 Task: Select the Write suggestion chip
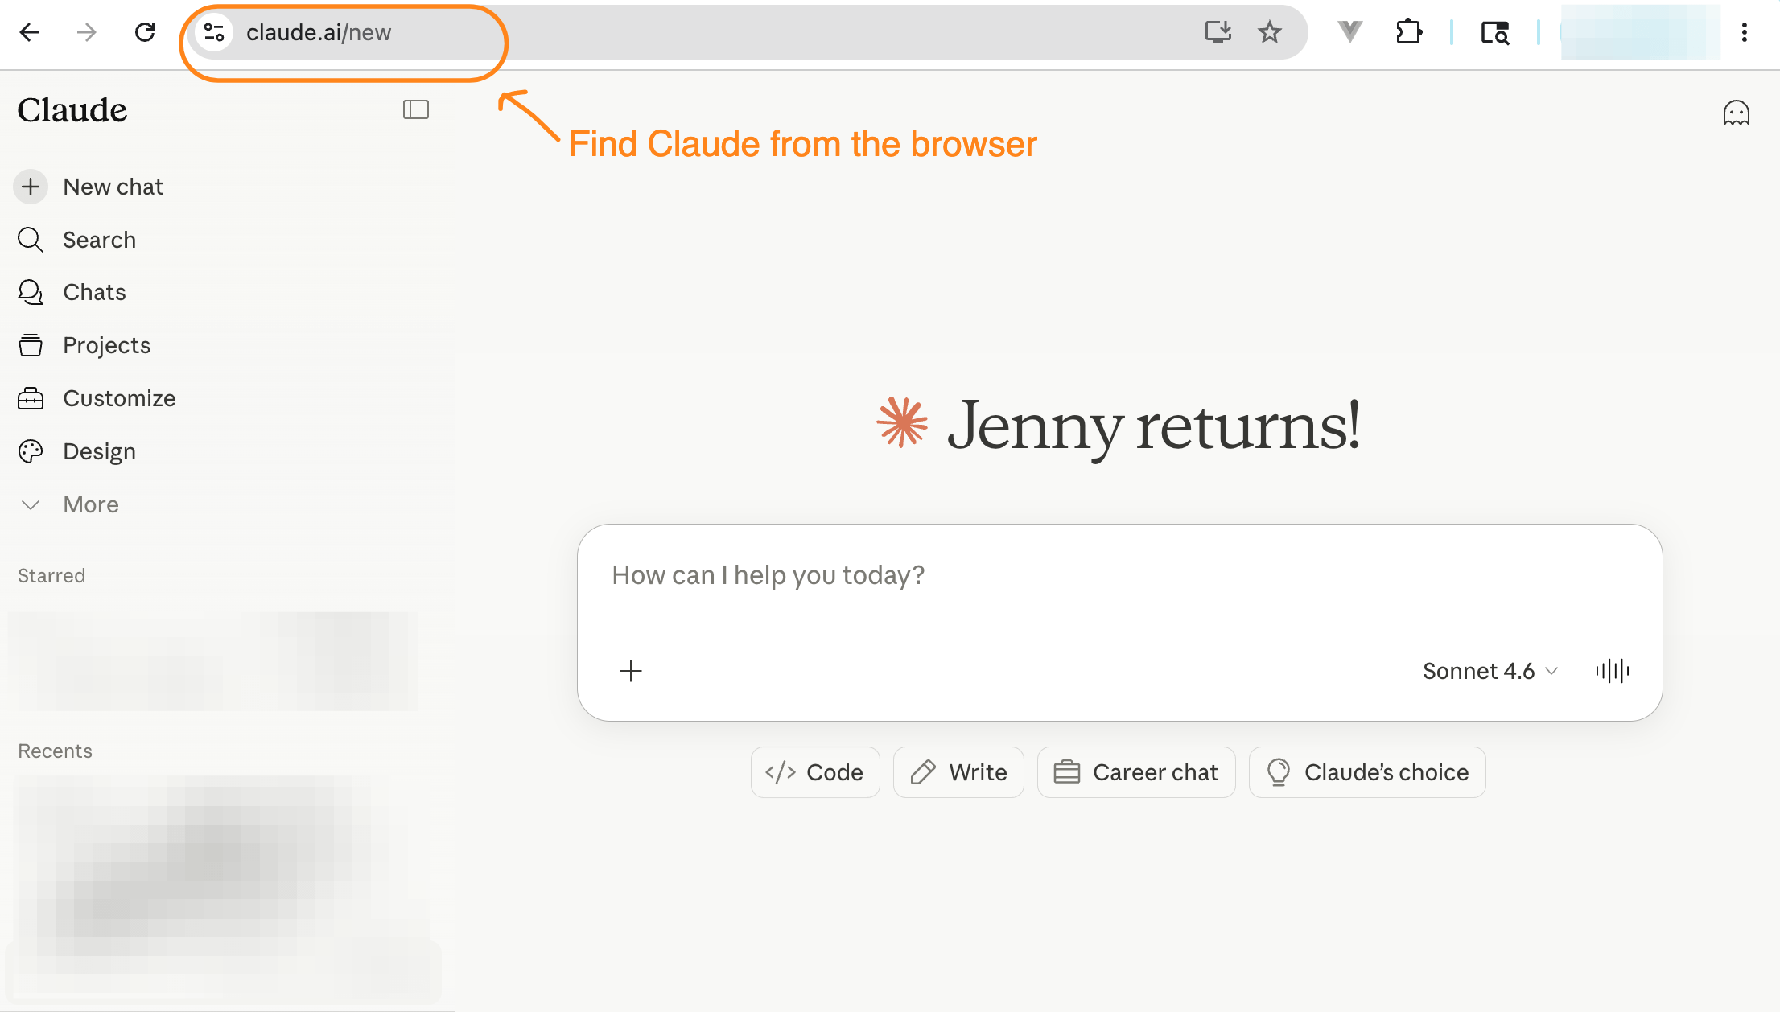(958, 772)
